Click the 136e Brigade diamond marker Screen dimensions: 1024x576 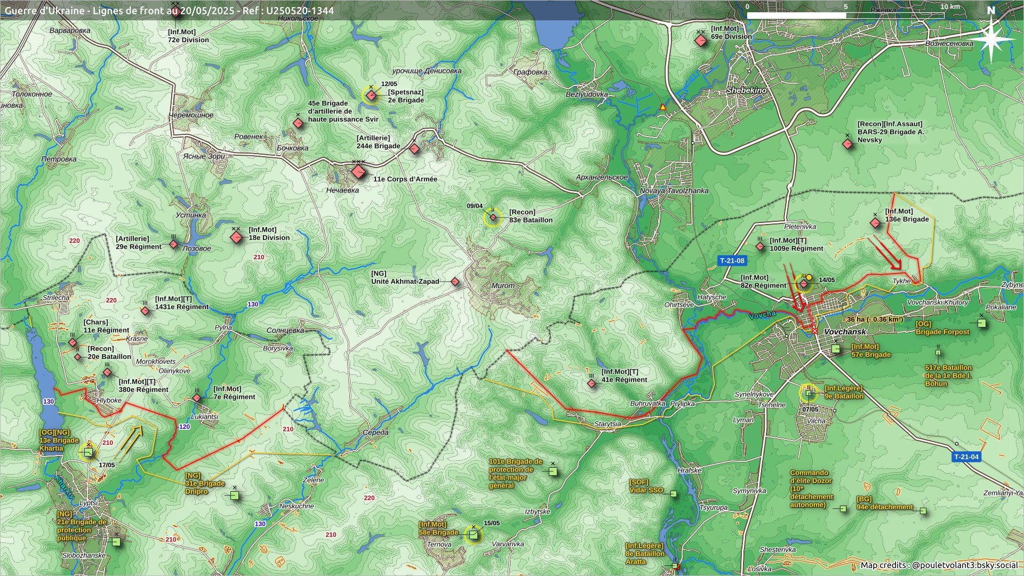point(875,223)
